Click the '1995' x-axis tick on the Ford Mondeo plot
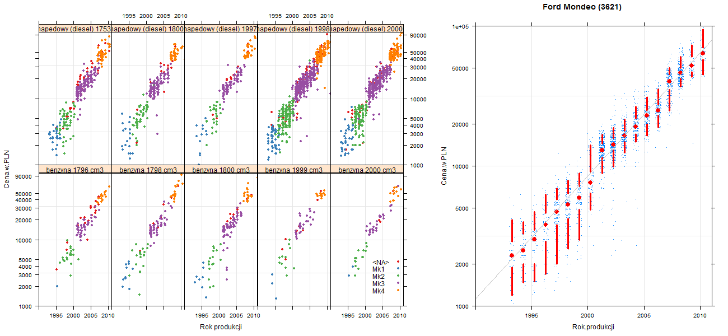This screenshot has width=728, height=336. [x=531, y=315]
